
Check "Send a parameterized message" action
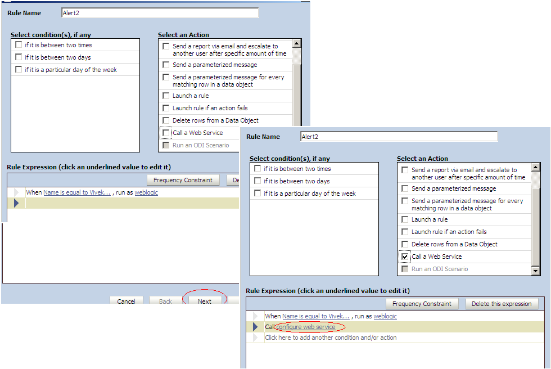tap(405, 188)
